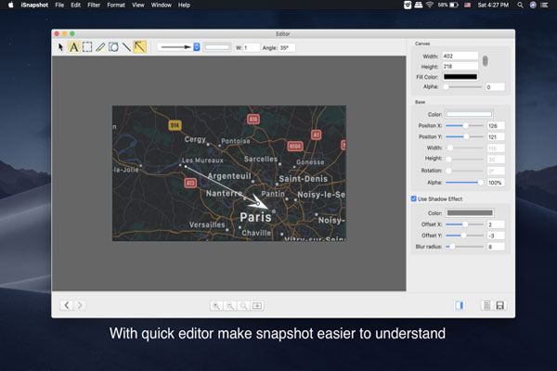557x371 pixels.
Task: Open the Filter menu
Action: (96, 6)
